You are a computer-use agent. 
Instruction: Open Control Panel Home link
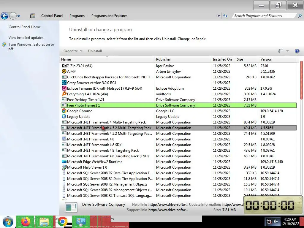pyautogui.click(x=25, y=27)
